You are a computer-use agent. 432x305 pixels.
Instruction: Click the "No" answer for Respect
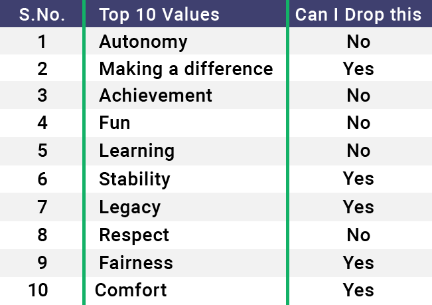point(358,235)
